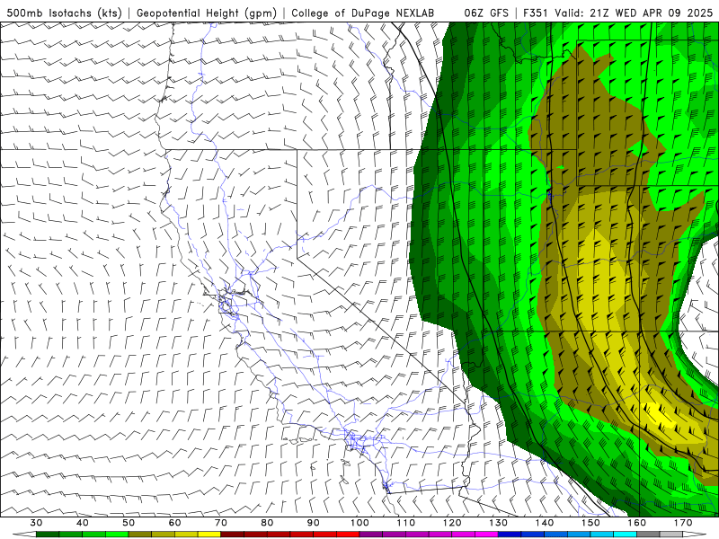Click the cyan swatch ending at 160
The width and height of the screenshot is (719, 539).
626,535
